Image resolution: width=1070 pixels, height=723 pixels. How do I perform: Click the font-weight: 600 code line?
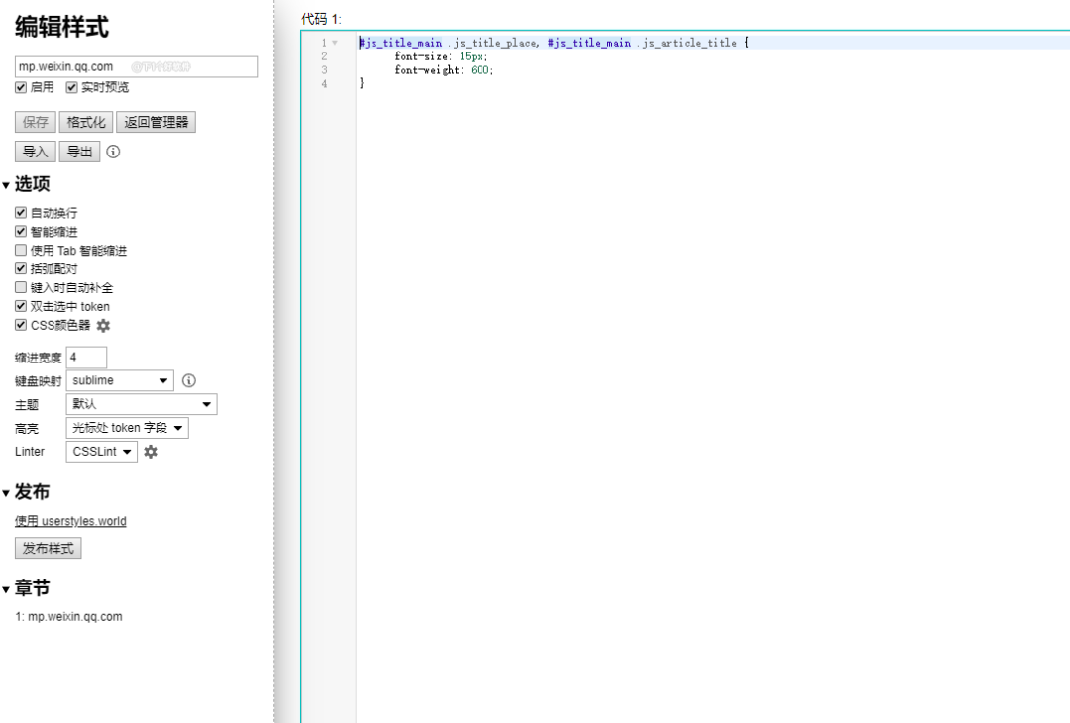(x=444, y=70)
